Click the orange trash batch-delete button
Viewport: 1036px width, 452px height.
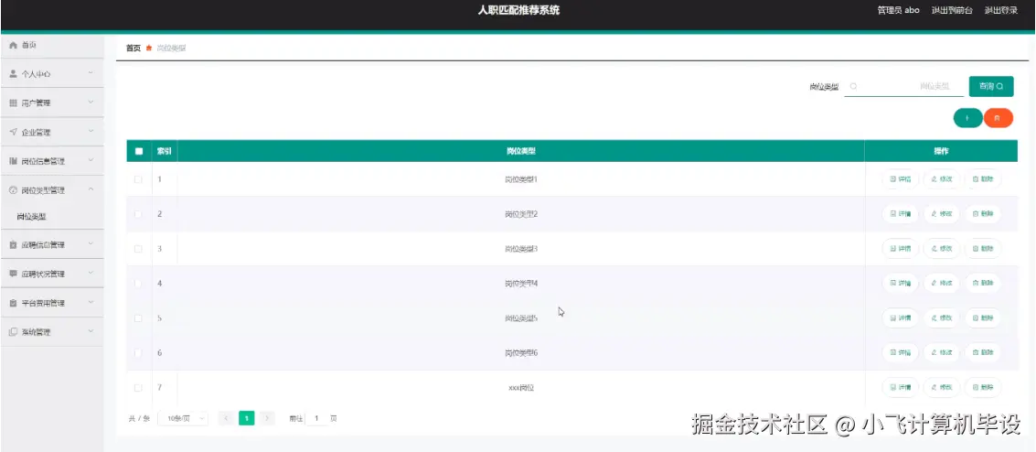(998, 118)
